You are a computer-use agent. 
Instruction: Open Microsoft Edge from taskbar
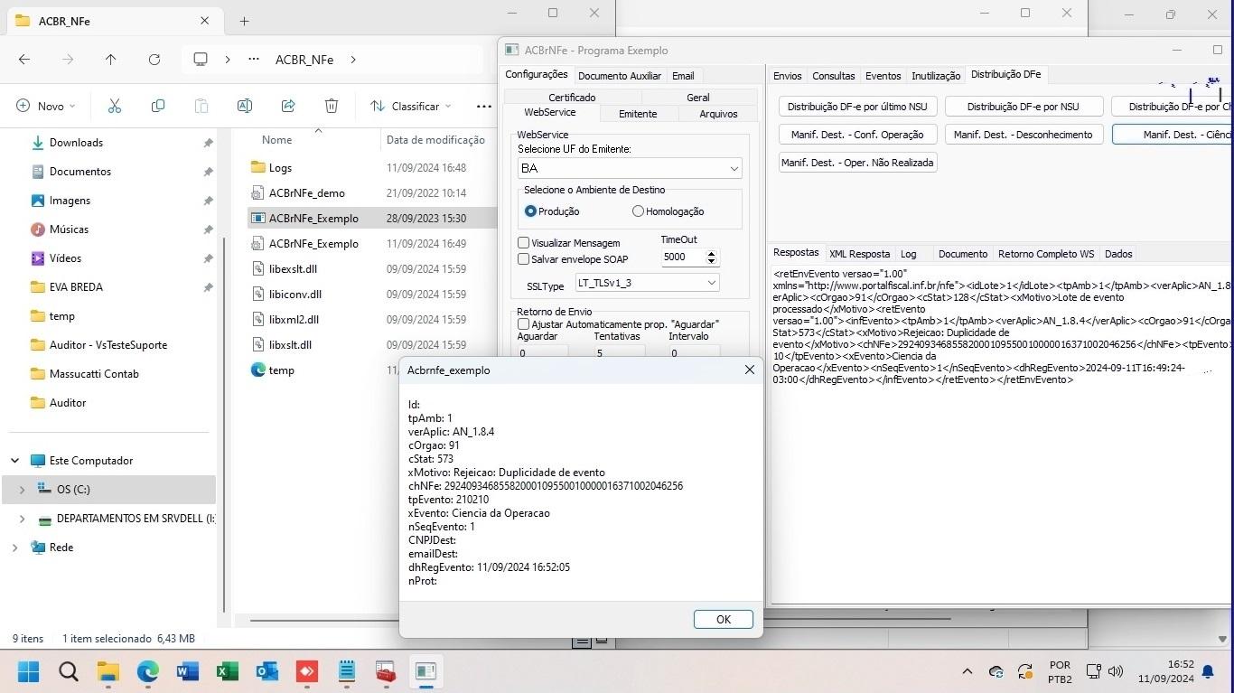click(x=147, y=671)
